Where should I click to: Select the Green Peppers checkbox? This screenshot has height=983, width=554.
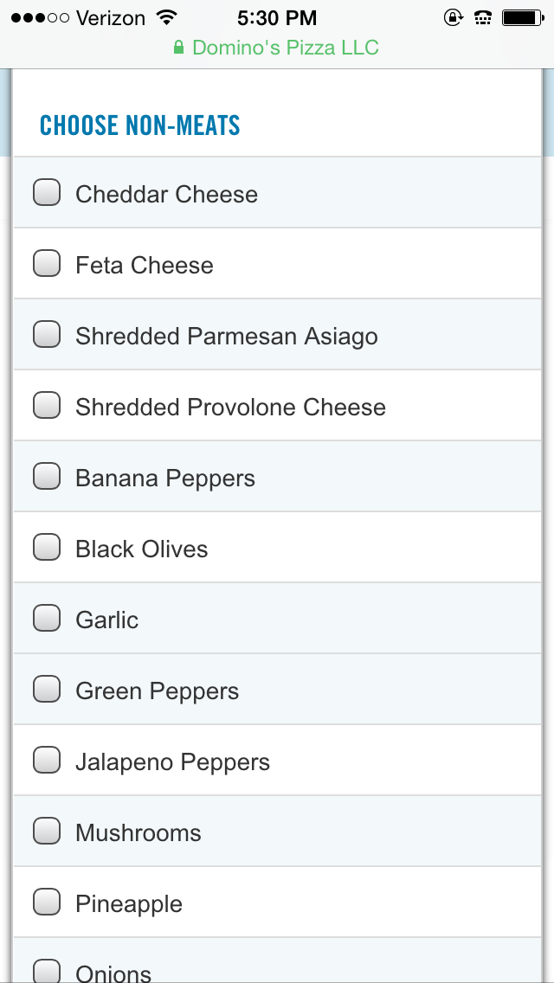coord(47,689)
